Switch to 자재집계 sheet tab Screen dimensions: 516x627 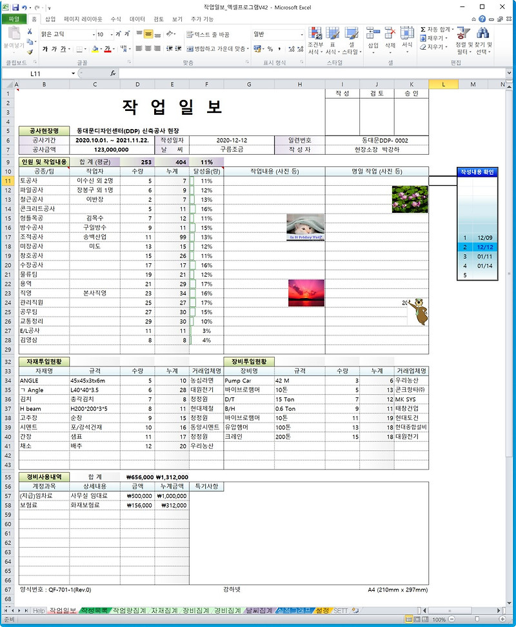(x=164, y=611)
